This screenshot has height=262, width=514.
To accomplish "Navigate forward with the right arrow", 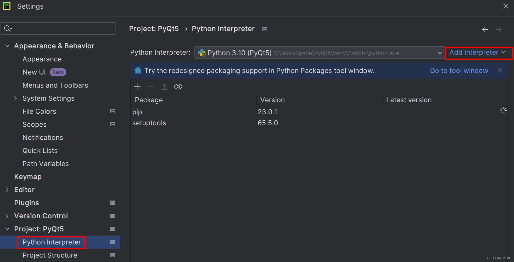I will (499, 29).
